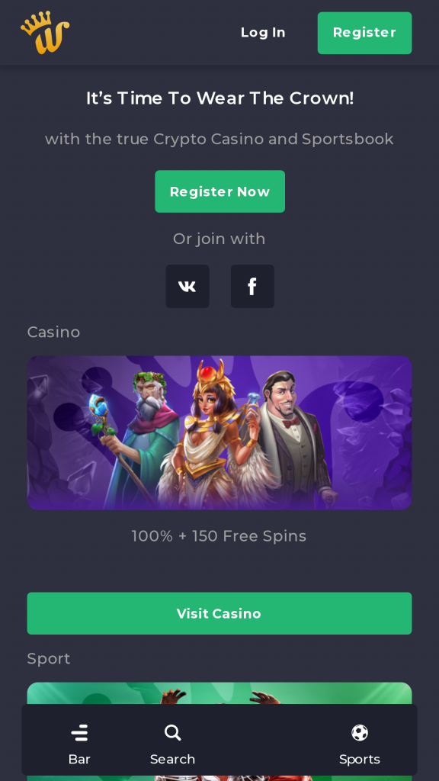Screen dimensions: 439x781
Task: Click the Casino section heading
Action: point(54,333)
